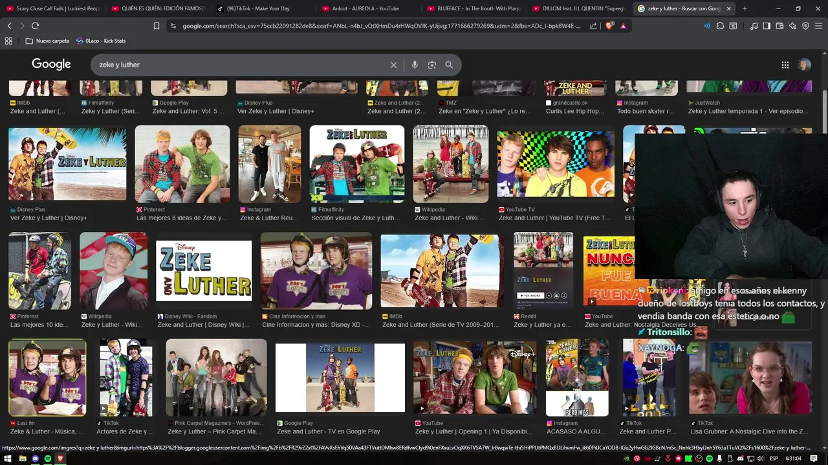Open the extensions puzzle icon
The width and height of the screenshot is (828, 465).
point(720,26)
